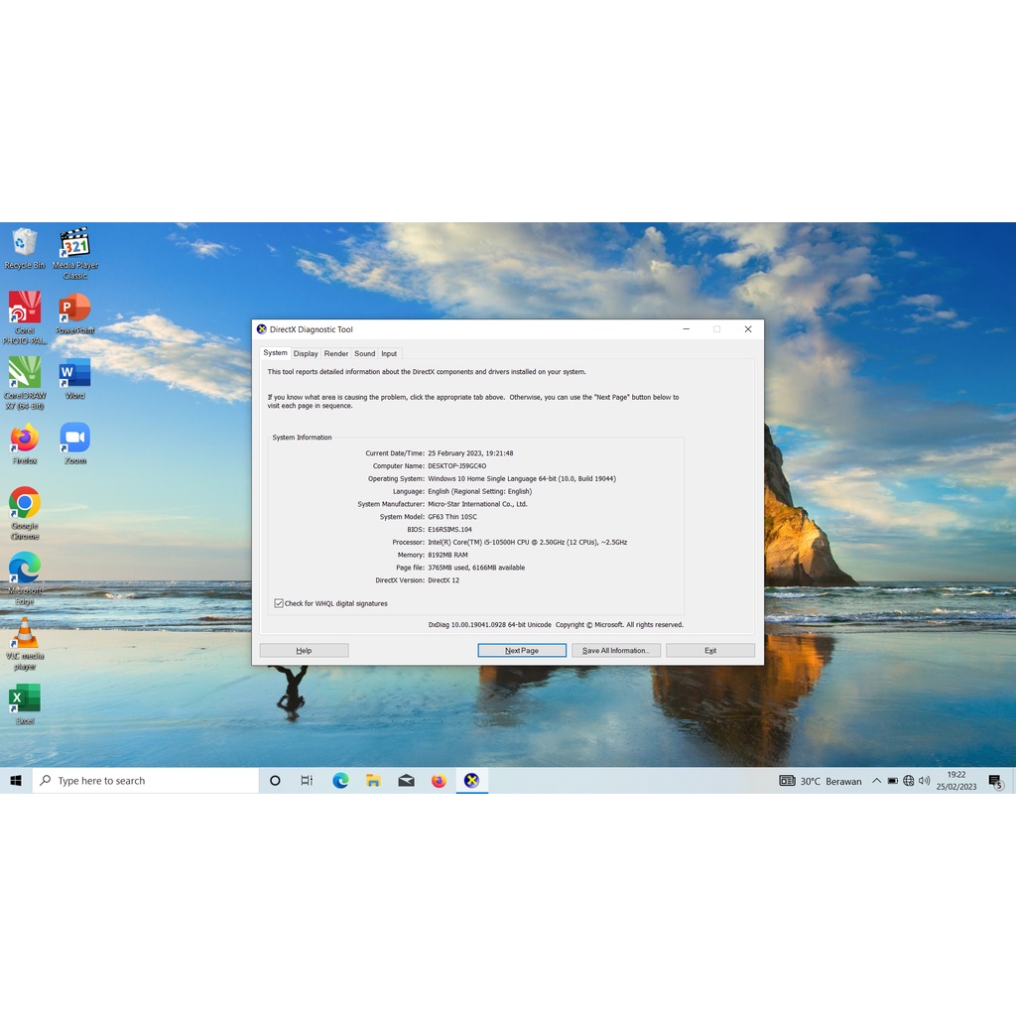Click the Language value English (Regional Setting: English)
The height and width of the screenshot is (1016, 1016).
point(479,492)
